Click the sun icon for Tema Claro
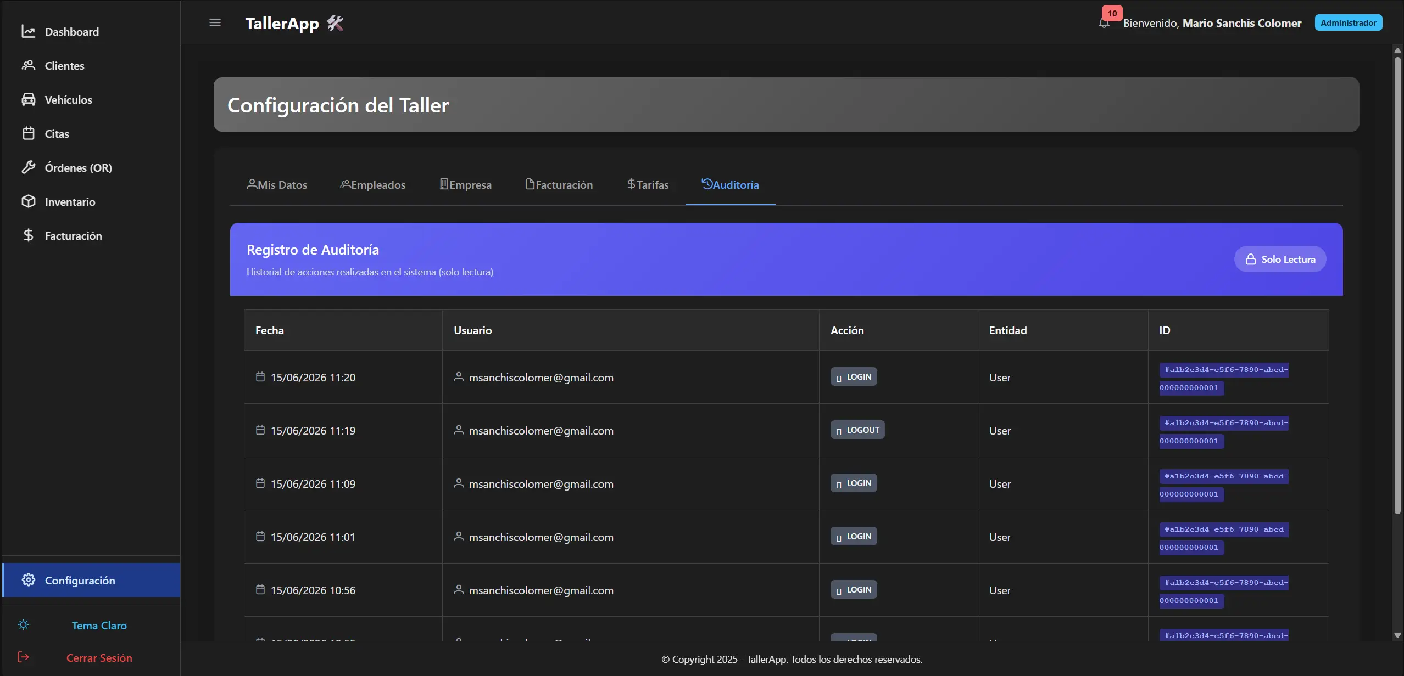The height and width of the screenshot is (676, 1404). tap(24, 625)
